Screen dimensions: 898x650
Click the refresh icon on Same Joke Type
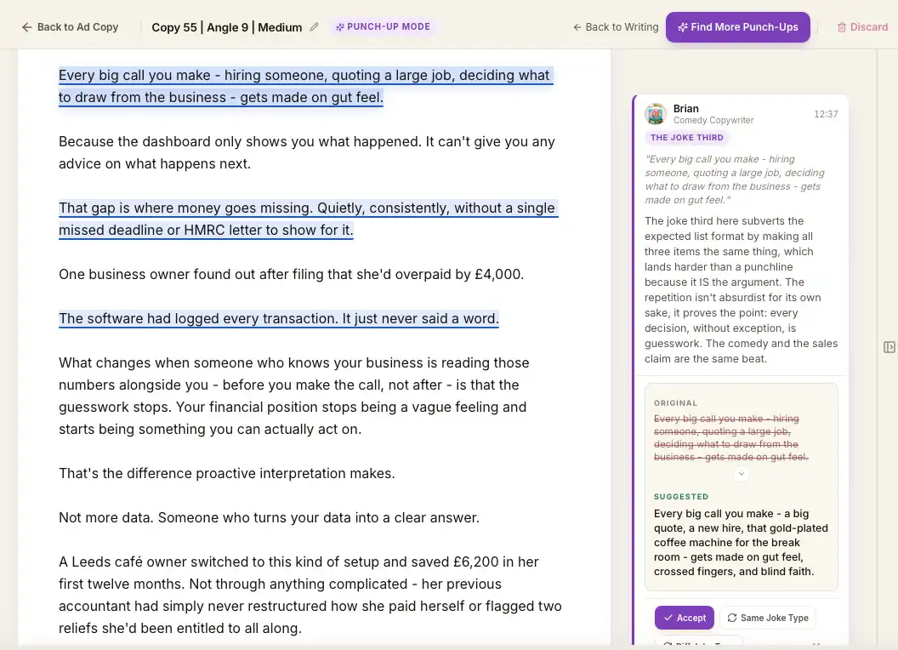(732, 618)
